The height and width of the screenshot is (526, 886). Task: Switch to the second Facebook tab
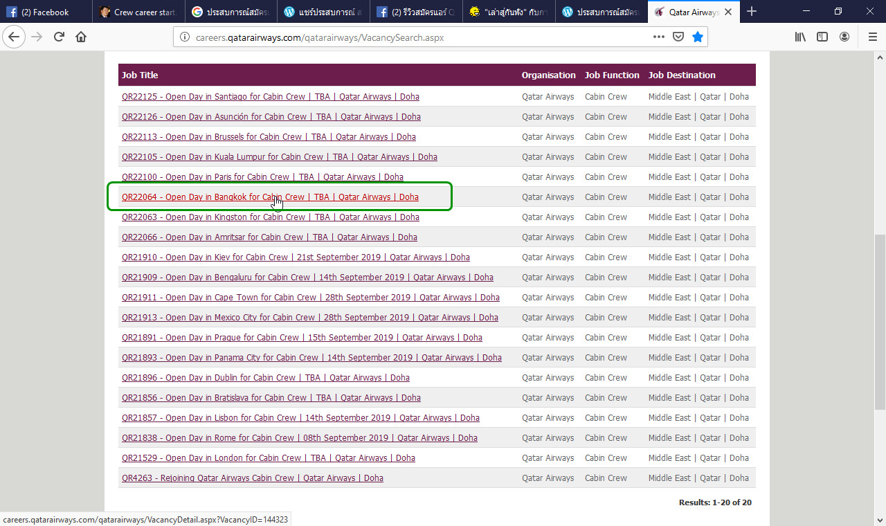coord(417,12)
